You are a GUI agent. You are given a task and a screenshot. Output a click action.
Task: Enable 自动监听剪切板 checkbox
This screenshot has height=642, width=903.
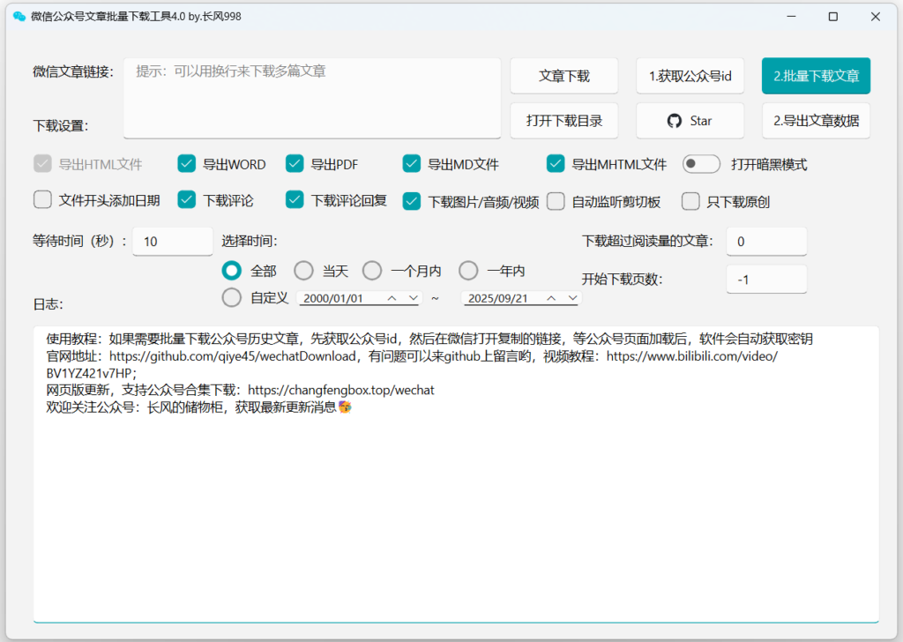(x=556, y=201)
